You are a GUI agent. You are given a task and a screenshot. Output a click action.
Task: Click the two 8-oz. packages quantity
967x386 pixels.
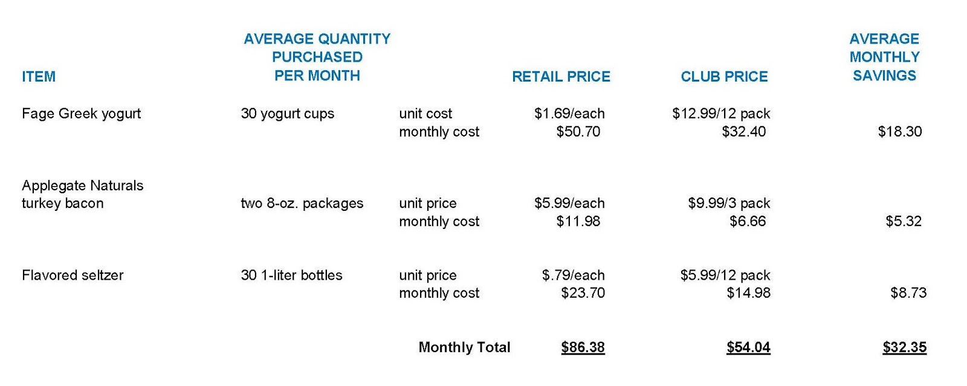(x=302, y=204)
